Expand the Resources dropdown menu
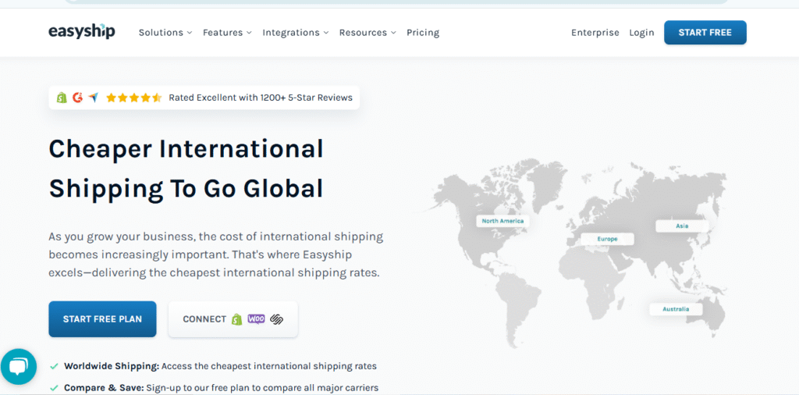Image resolution: width=799 pixels, height=395 pixels. tap(368, 33)
